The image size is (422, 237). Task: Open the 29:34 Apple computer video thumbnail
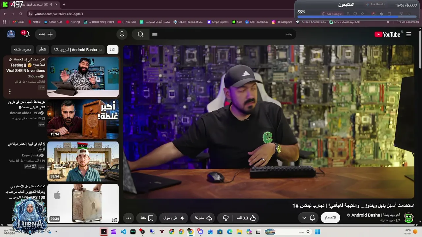pos(83,203)
